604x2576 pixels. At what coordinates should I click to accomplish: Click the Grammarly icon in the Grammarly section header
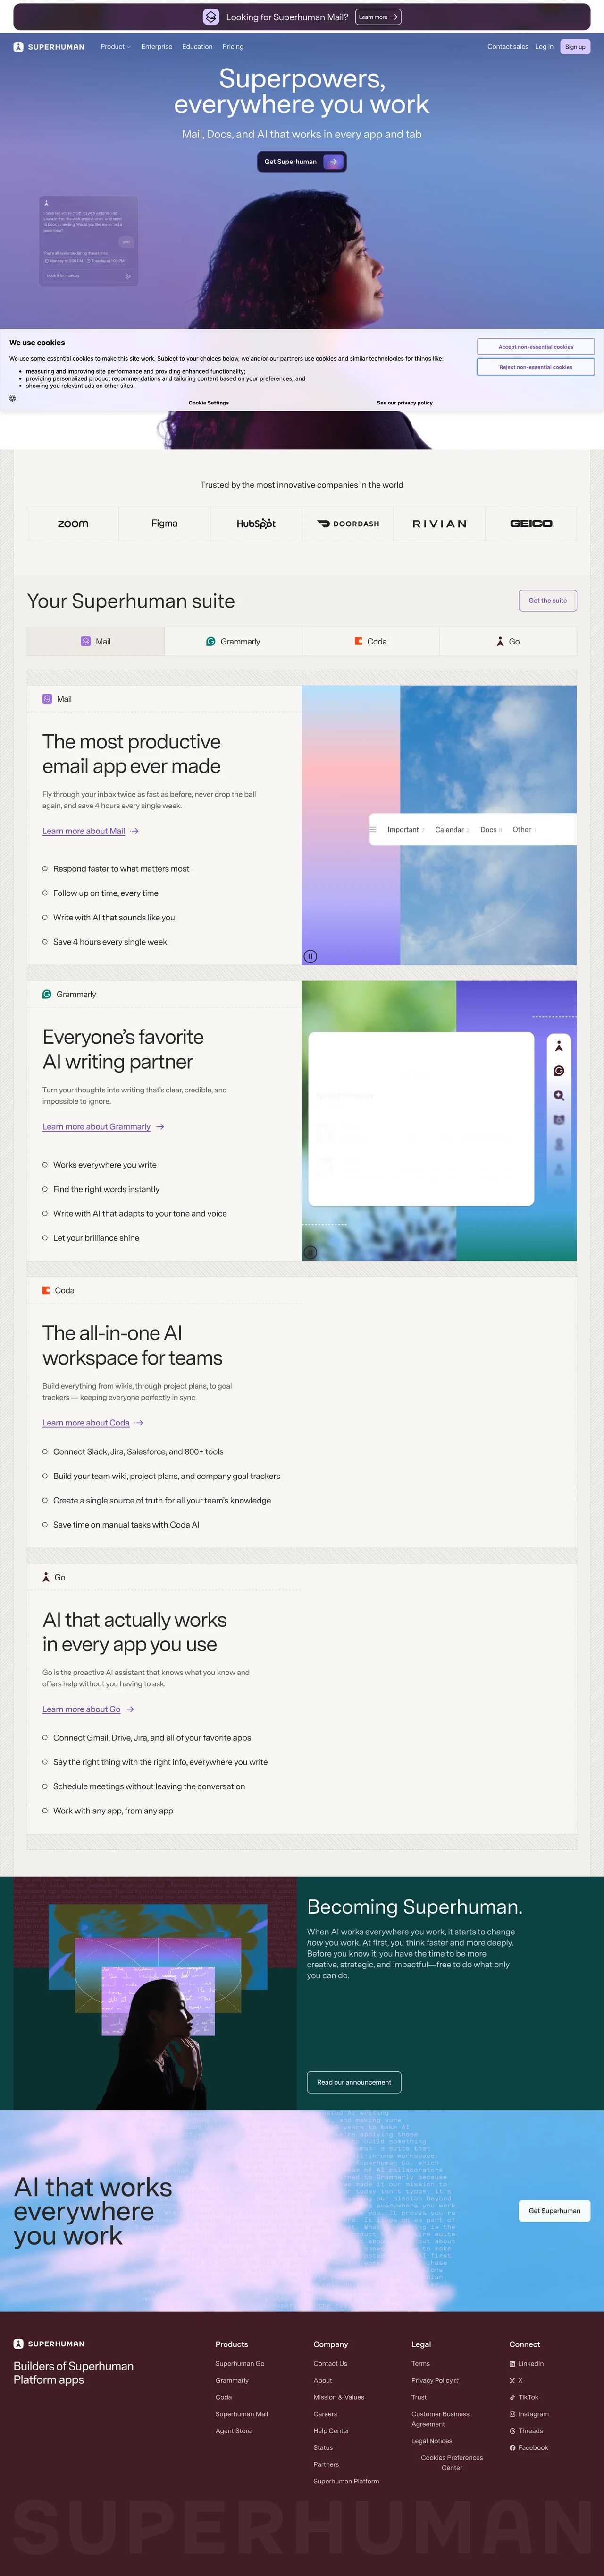[47, 994]
